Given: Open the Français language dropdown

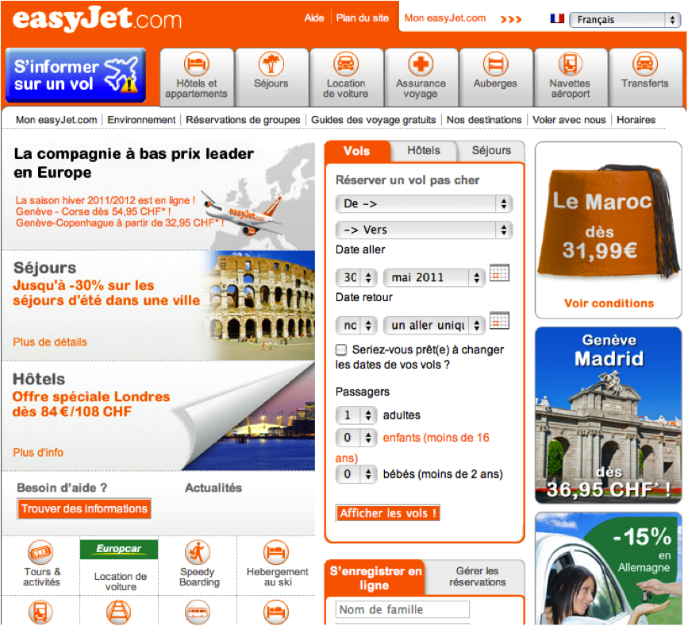Looking at the screenshot, I should point(625,20).
